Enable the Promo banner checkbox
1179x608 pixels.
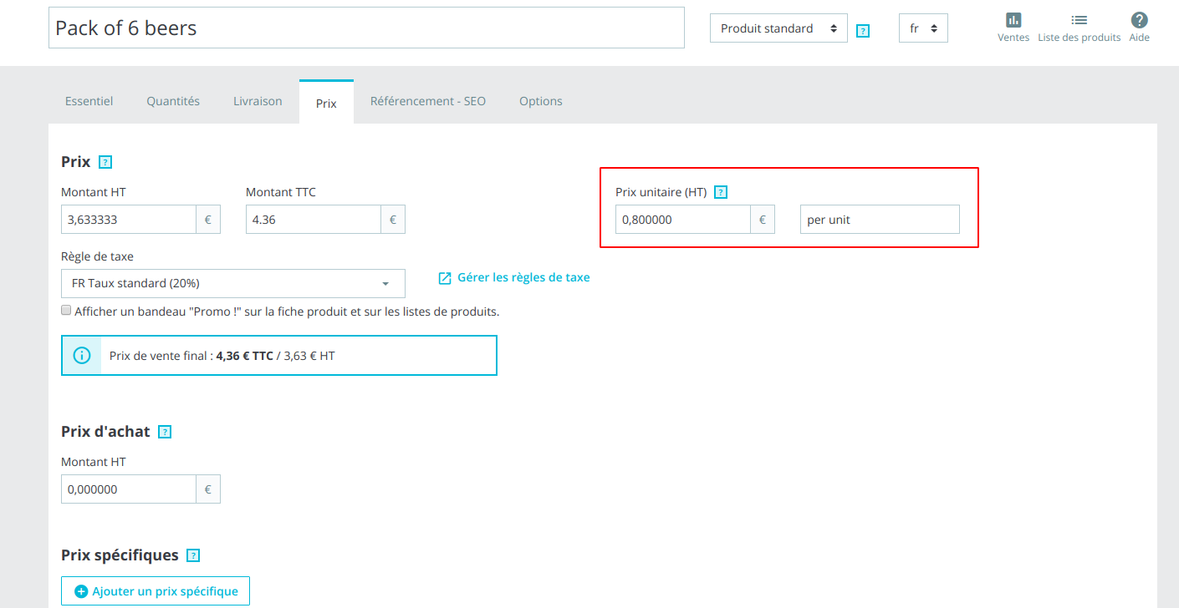click(x=66, y=311)
